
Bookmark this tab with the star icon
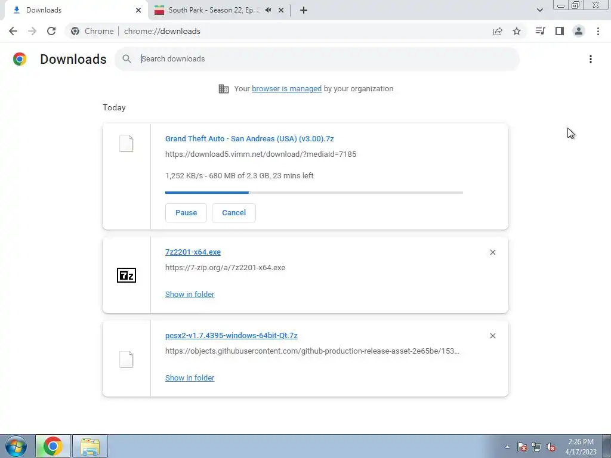[517, 31]
